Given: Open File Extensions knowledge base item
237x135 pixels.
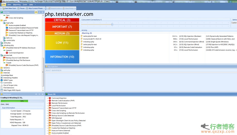Looking at the screenshot, I should [x=9, y=88].
